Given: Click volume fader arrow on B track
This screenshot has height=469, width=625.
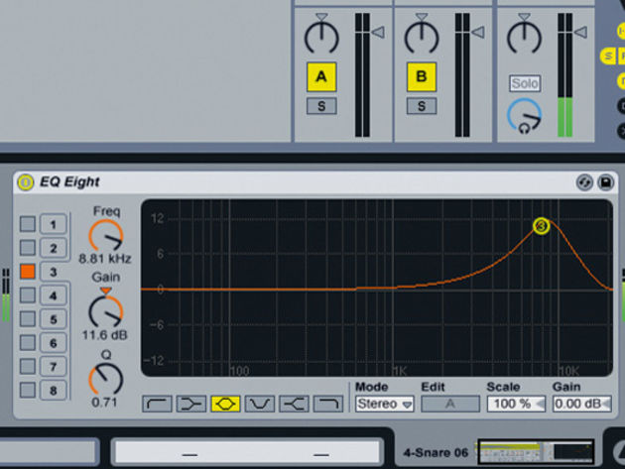Looking at the screenshot, I should click(x=478, y=33).
